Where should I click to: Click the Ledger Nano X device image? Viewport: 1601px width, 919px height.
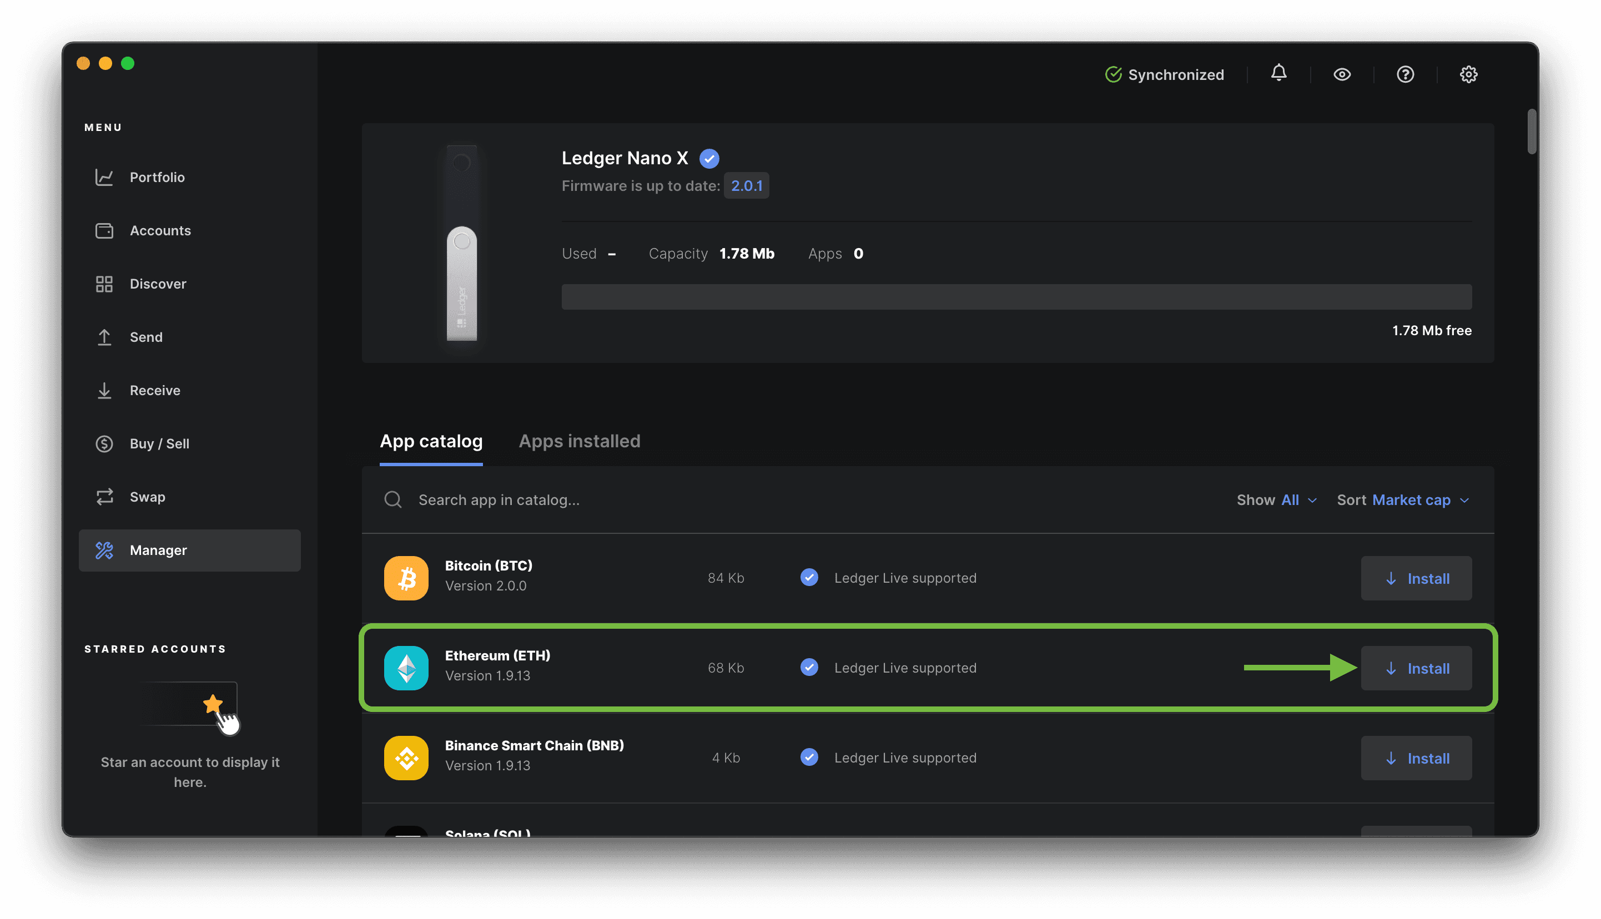click(462, 244)
